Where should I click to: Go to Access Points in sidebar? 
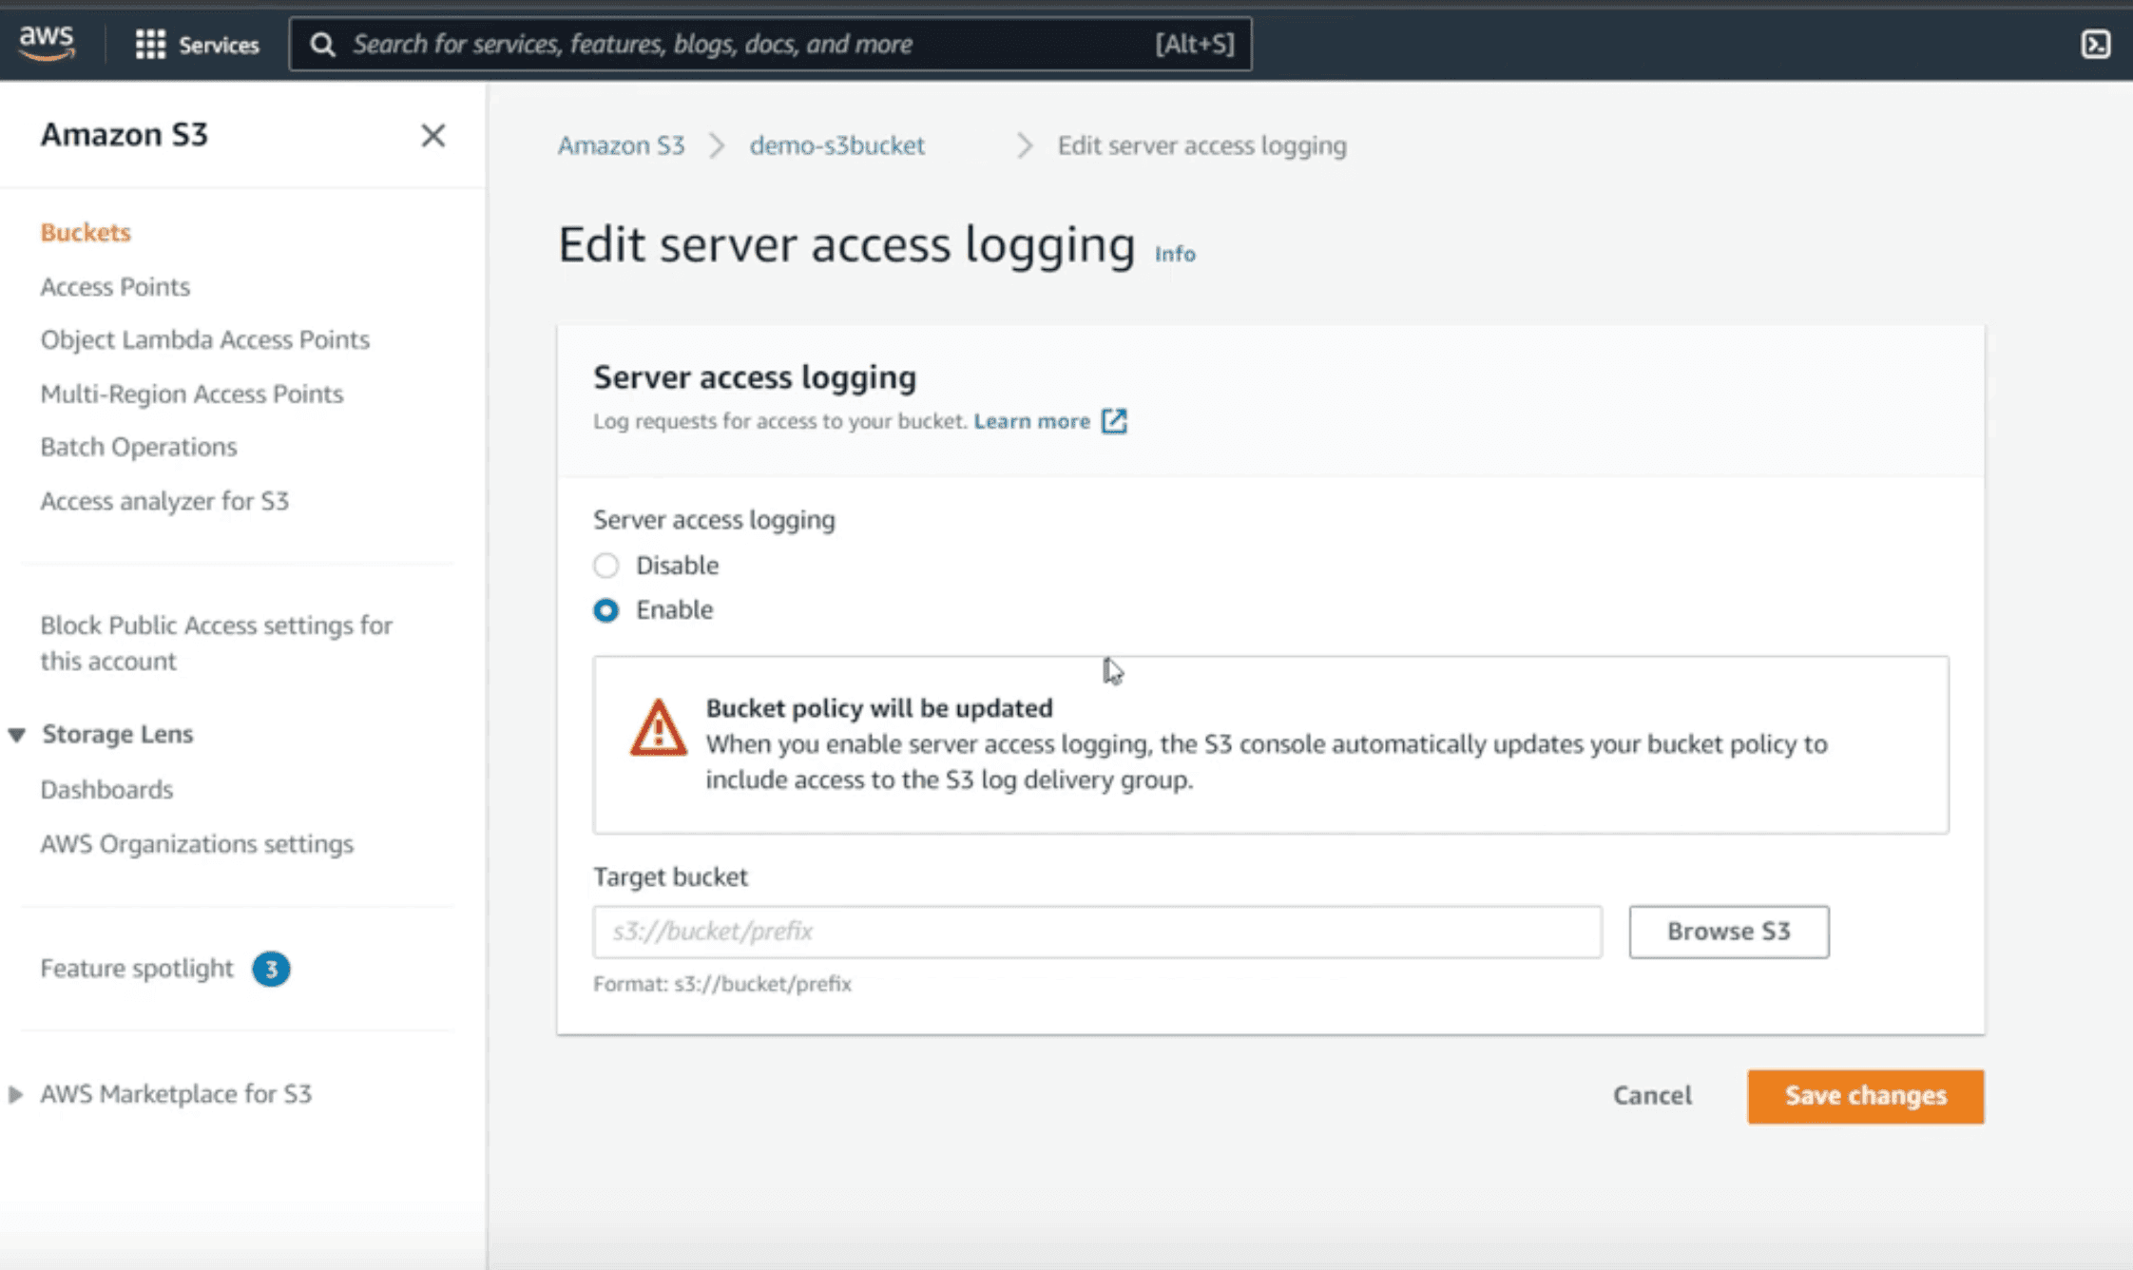[x=115, y=286]
